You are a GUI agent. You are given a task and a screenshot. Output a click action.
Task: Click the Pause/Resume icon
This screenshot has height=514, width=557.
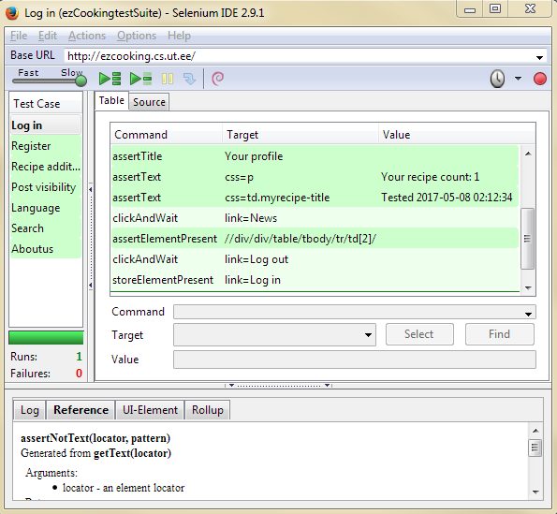point(168,79)
